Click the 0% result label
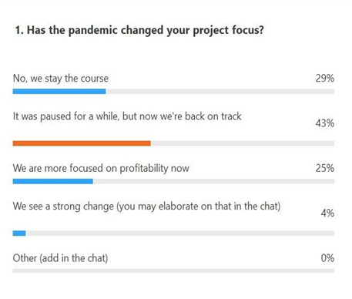This screenshot has width=352, height=299. 327,258
